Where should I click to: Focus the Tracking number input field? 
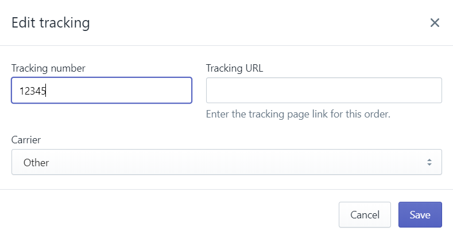pyautogui.click(x=102, y=90)
